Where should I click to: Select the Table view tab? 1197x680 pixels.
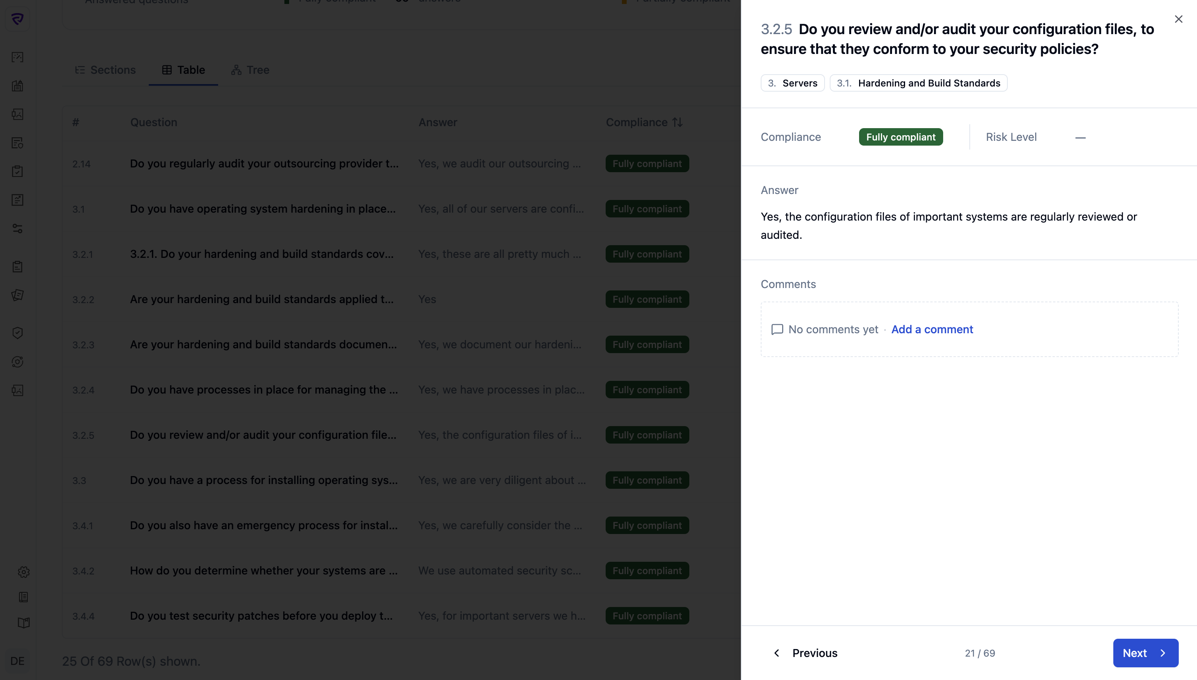point(184,70)
